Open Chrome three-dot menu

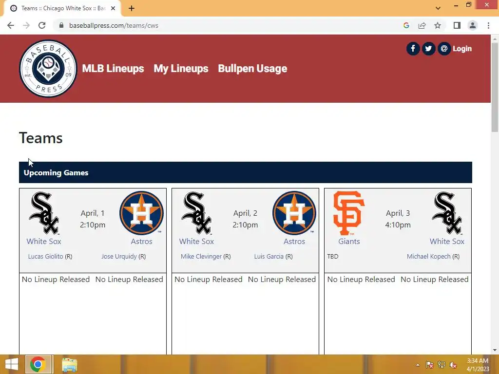click(488, 25)
